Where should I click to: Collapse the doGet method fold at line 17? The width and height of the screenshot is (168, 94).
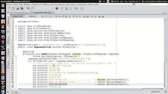[x=16, y=56]
